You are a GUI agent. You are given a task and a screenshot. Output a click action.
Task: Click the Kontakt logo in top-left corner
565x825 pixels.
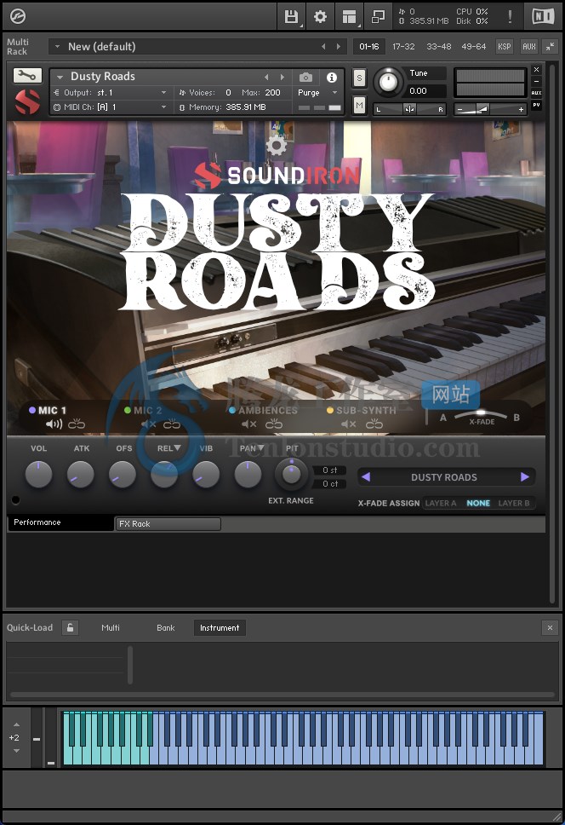[x=18, y=16]
